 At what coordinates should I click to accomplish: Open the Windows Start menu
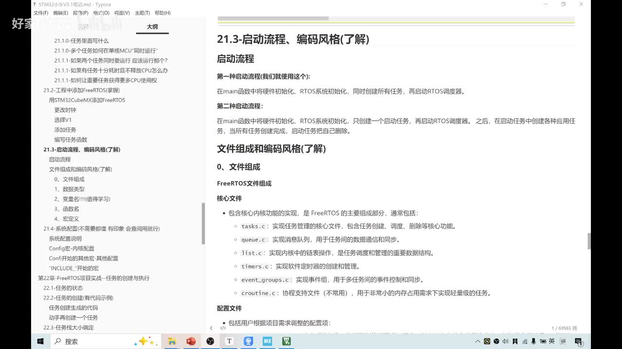click(40, 341)
